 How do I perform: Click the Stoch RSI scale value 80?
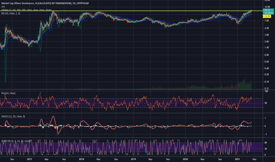[x=266, y=143]
